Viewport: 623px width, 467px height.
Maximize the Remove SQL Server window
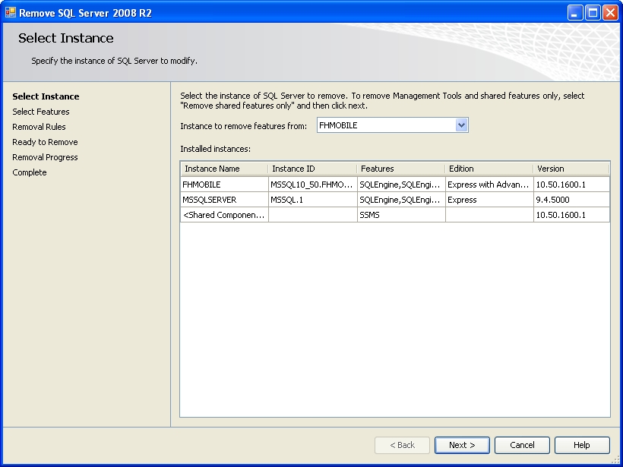593,13
